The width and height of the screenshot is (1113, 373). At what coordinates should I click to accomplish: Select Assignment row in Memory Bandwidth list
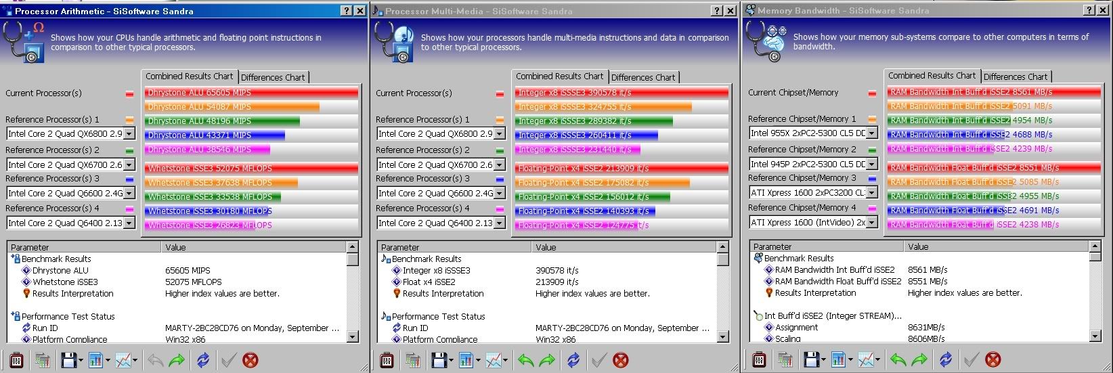point(920,328)
